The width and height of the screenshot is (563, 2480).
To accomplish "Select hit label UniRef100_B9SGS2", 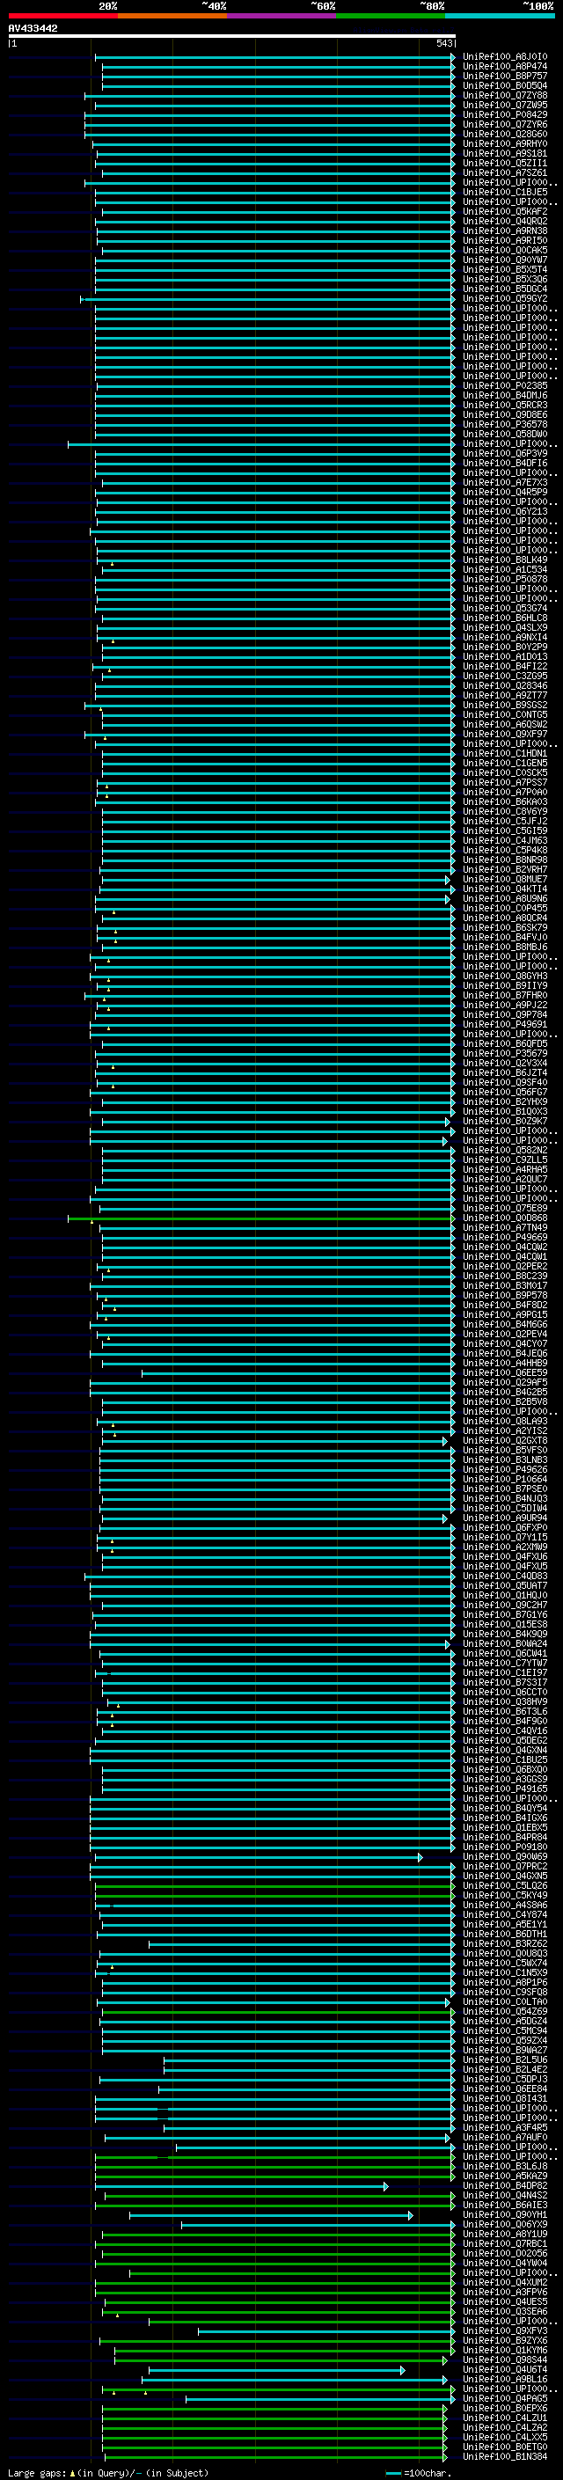I will click(x=504, y=705).
